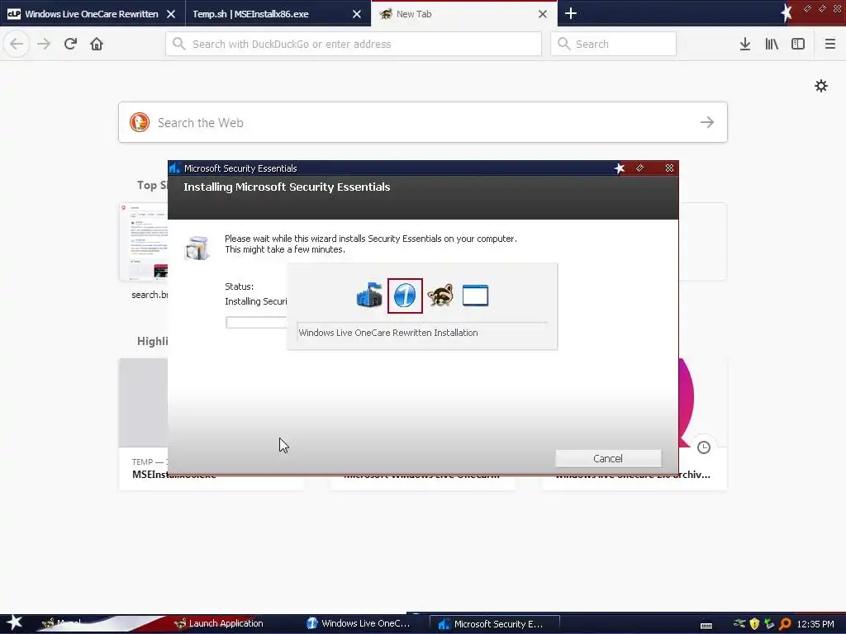The image size is (846, 634).
Task: Click the Search the Web field
Action: 423,122
